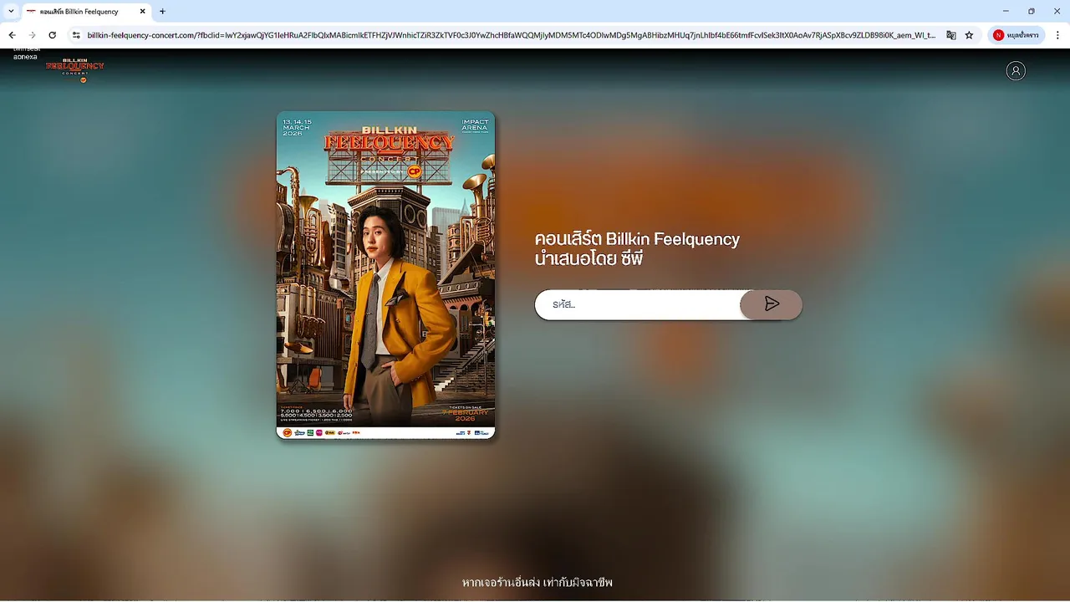Click the footer notice about other shops
Viewport: 1070px width, 602px height.
[x=537, y=582]
